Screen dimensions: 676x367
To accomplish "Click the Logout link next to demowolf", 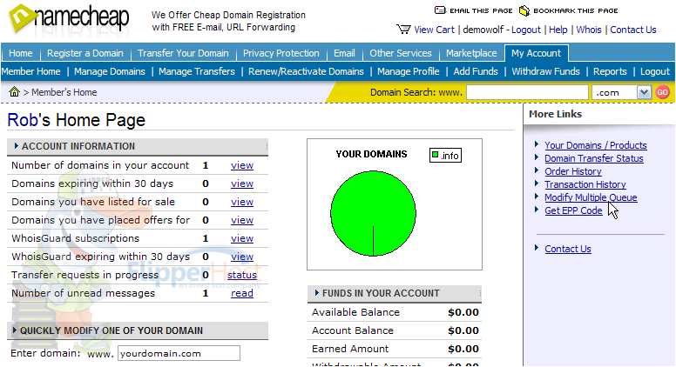I will [x=526, y=30].
